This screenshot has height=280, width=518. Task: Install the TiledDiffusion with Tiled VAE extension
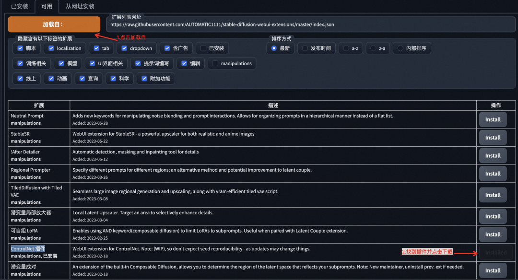pyautogui.click(x=493, y=195)
